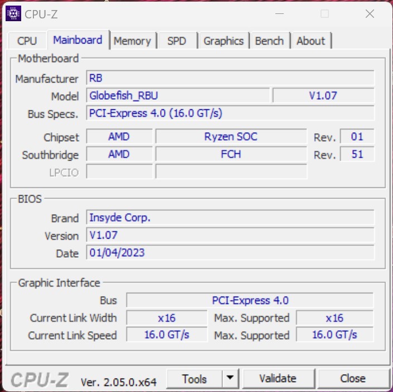The image size is (393, 392).
Task: Click the Graphic Interface Bus PCI-Express 4.0 field
Action: tap(250, 300)
